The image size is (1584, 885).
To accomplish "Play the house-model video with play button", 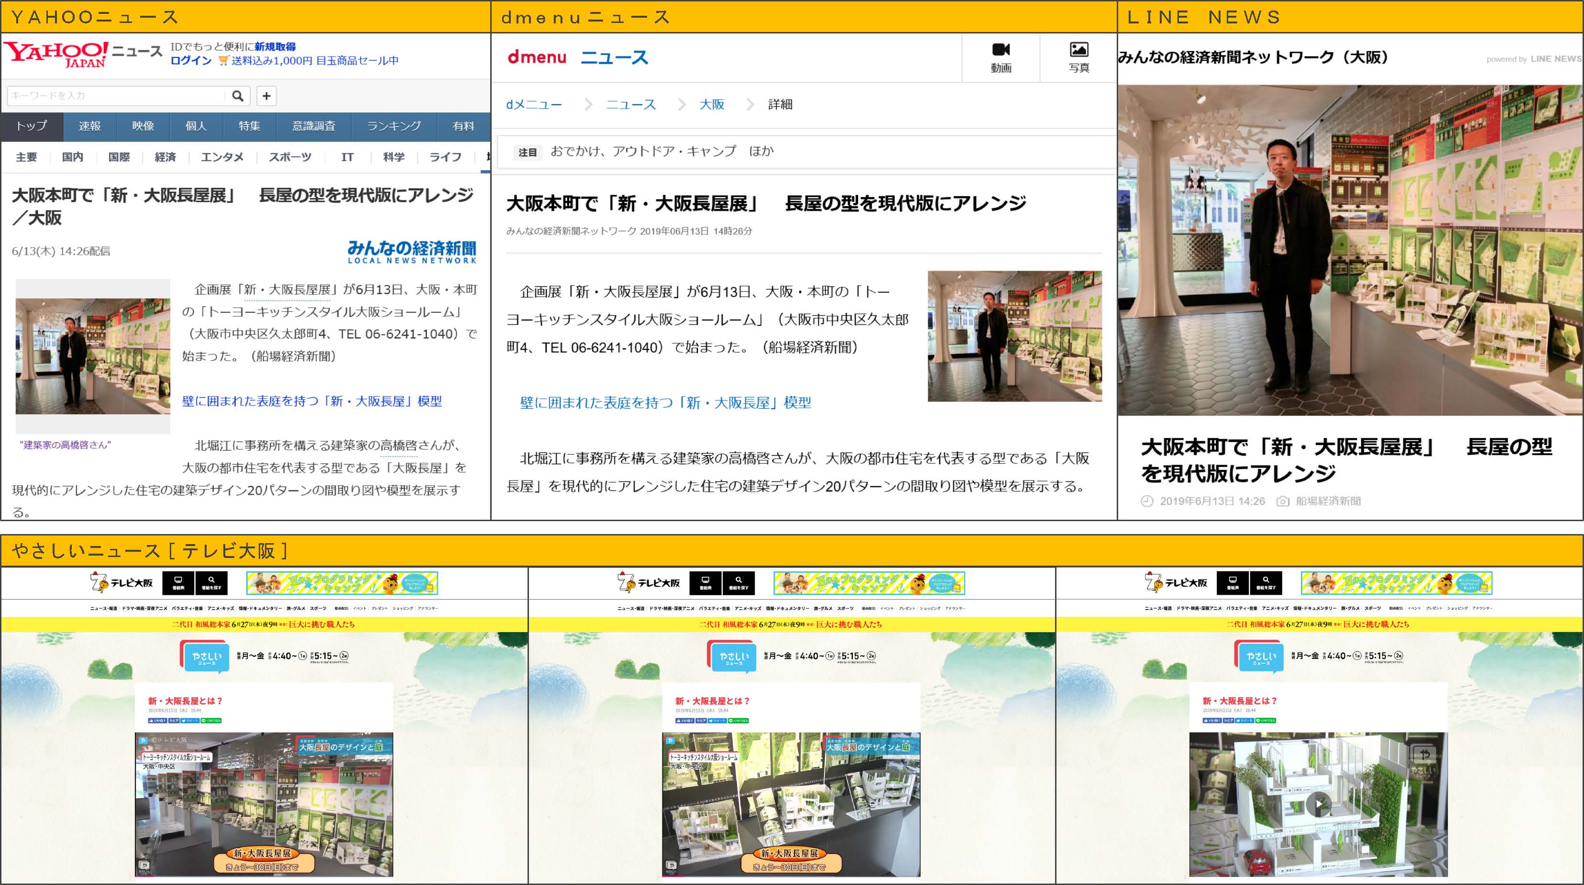I will pyautogui.click(x=1319, y=804).
